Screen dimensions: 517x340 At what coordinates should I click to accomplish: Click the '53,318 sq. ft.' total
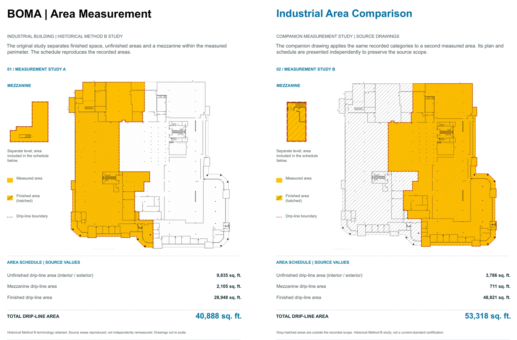coord(488,316)
